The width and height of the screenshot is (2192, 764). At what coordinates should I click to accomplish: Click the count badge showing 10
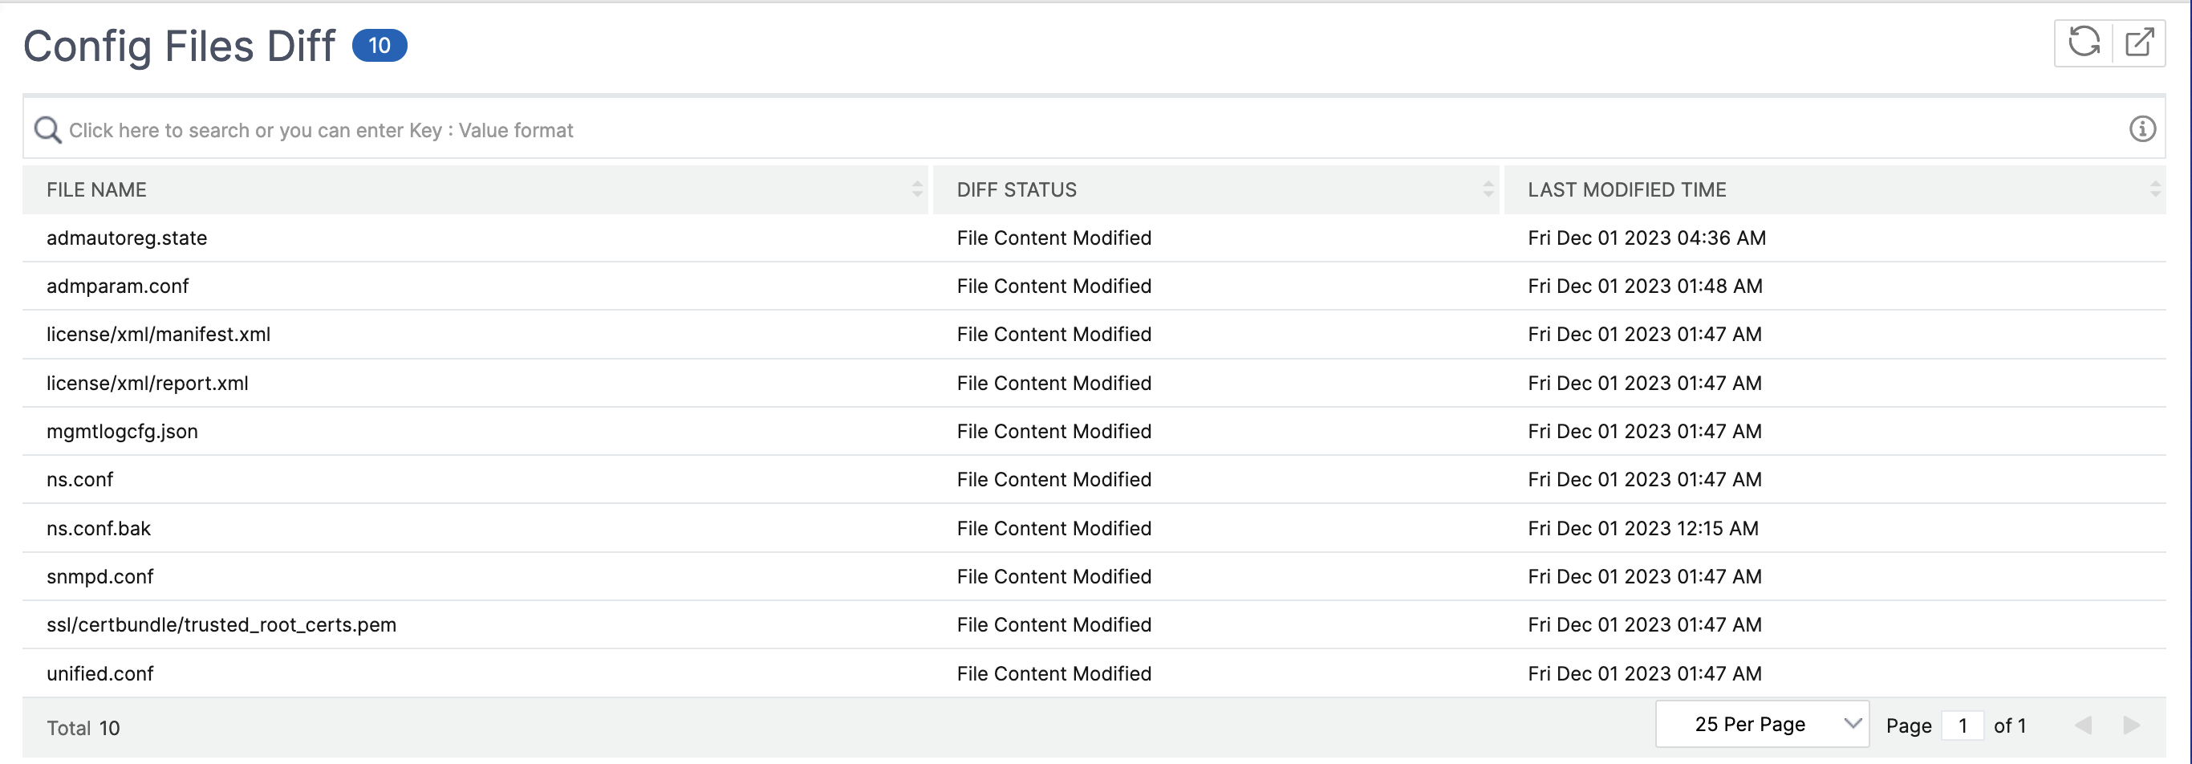click(380, 45)
